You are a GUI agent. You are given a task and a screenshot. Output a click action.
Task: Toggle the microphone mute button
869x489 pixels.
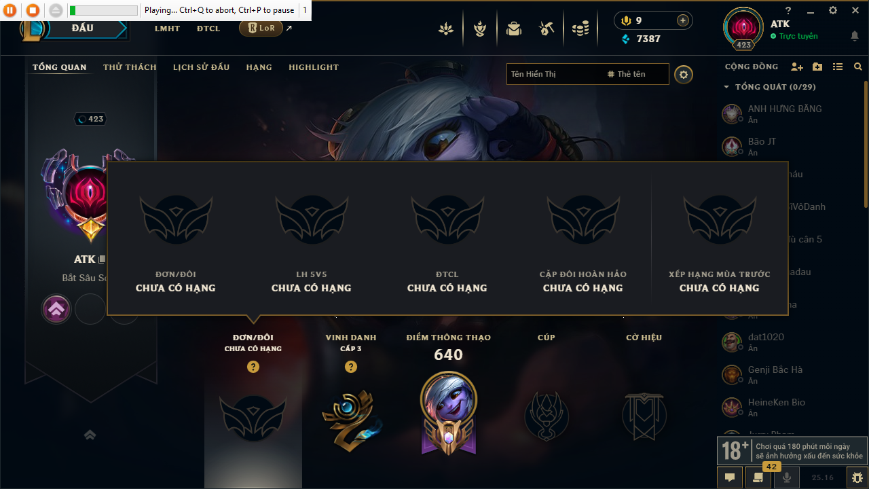point(787,477)
